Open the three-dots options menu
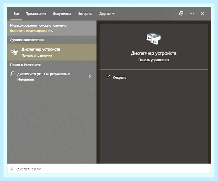Screen dimensions: 218x181 [x=192, y=13]
